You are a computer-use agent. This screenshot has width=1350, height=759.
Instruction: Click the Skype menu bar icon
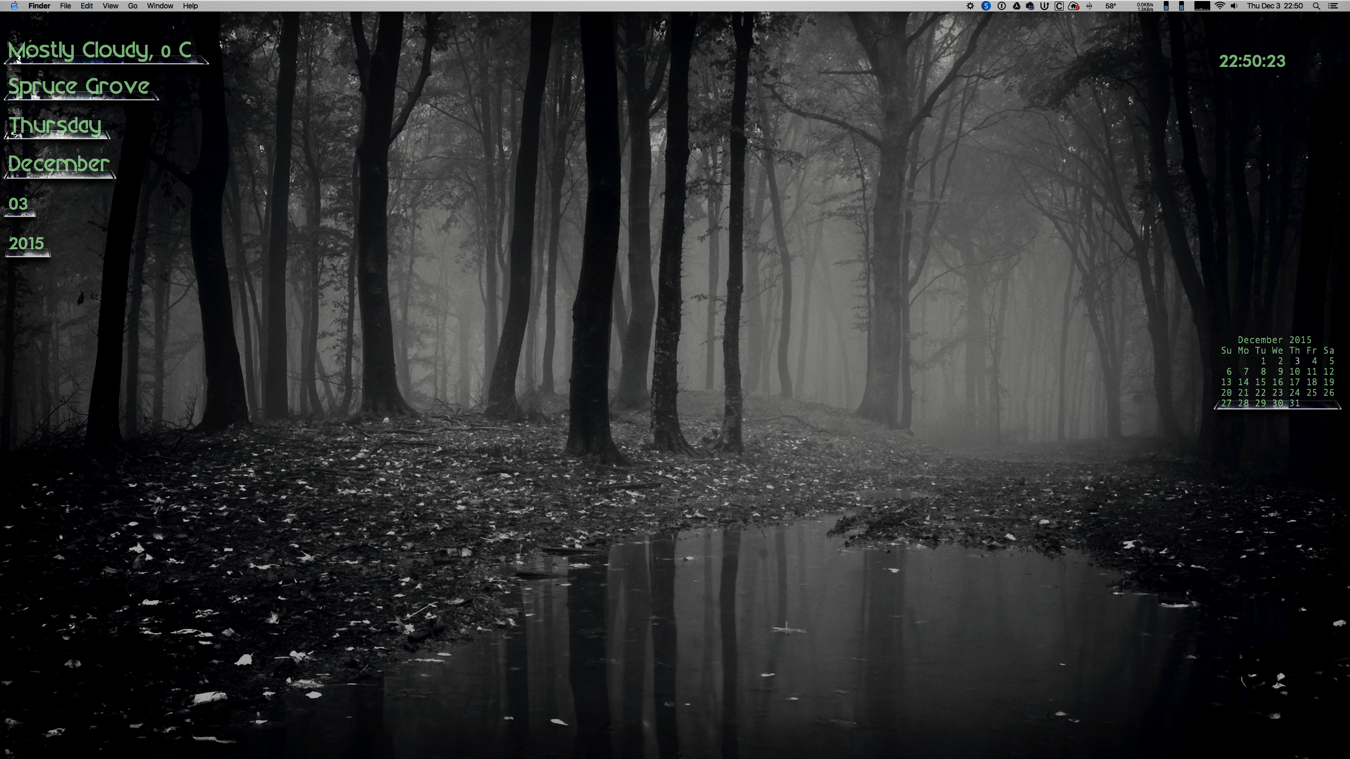click(x=986, y=6)
